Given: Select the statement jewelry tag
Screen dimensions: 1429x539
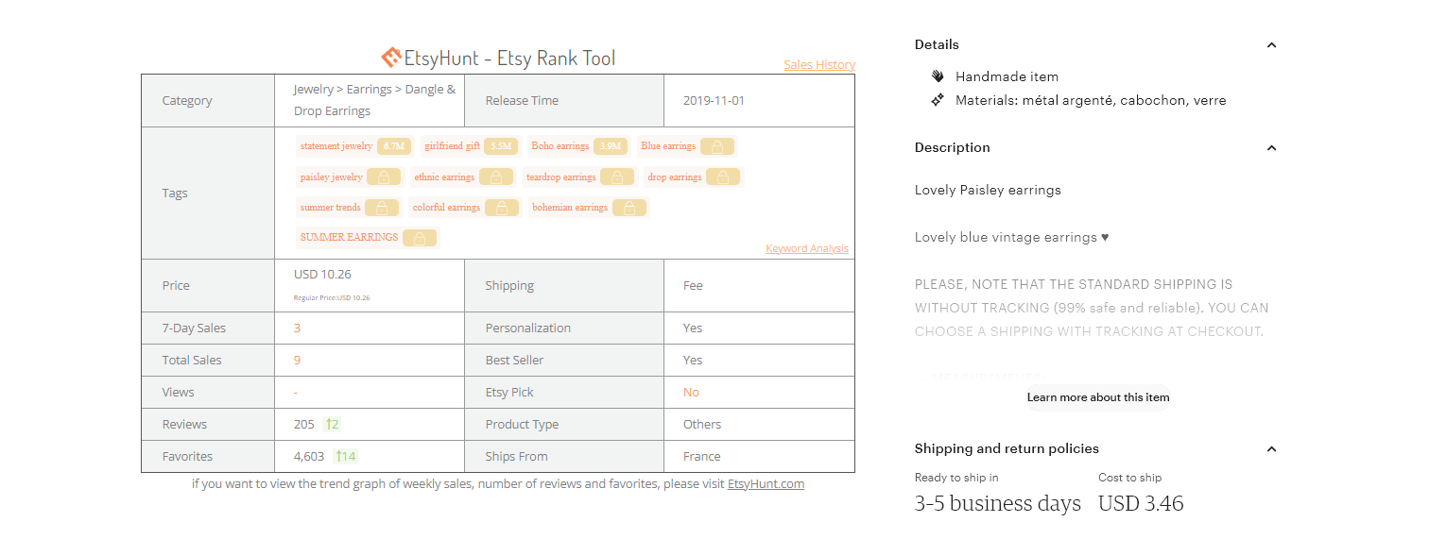Looking at the screenshot, I should pos(353,146).
